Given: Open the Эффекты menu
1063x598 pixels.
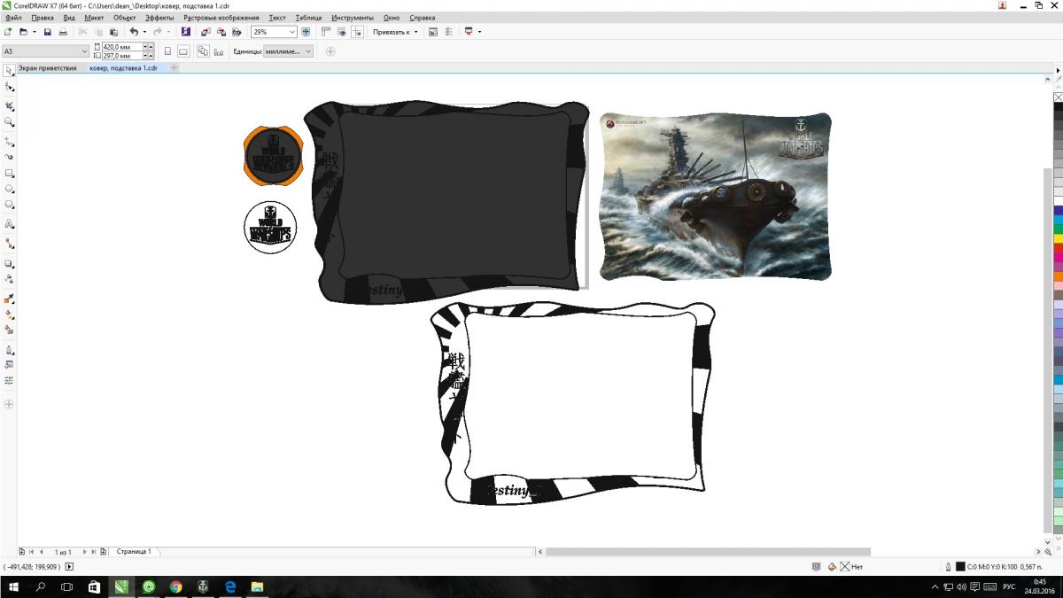Looking at the screenshot, I should coord(159,18).
